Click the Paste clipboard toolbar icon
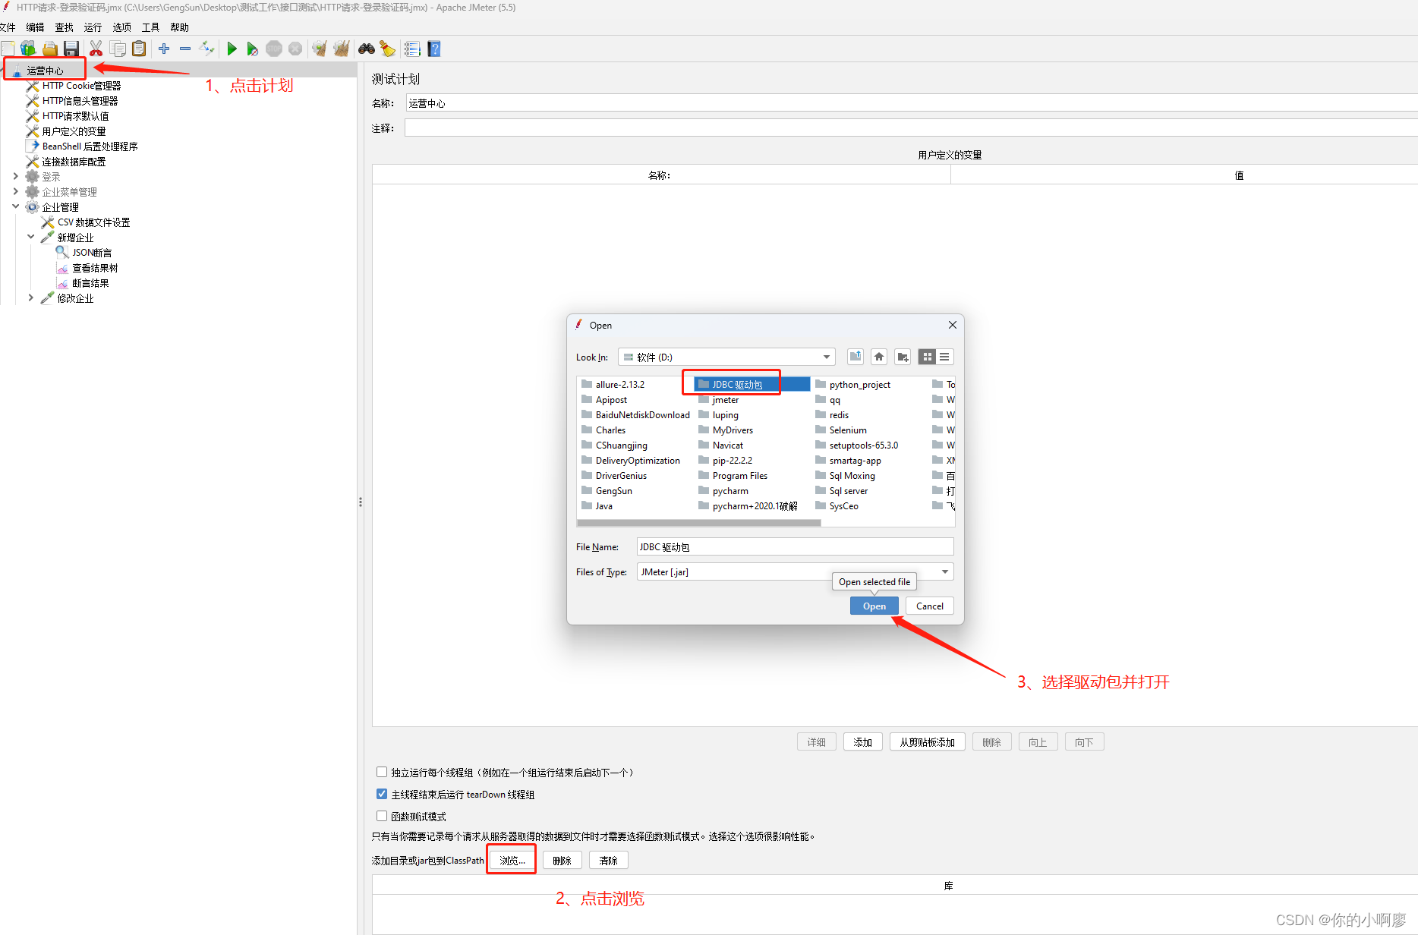Viewport: 1418px width, 935px height. pyautogui.click(x=139, y=49)
